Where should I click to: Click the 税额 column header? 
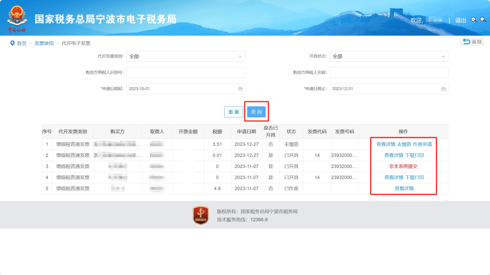tap(217, 132)
